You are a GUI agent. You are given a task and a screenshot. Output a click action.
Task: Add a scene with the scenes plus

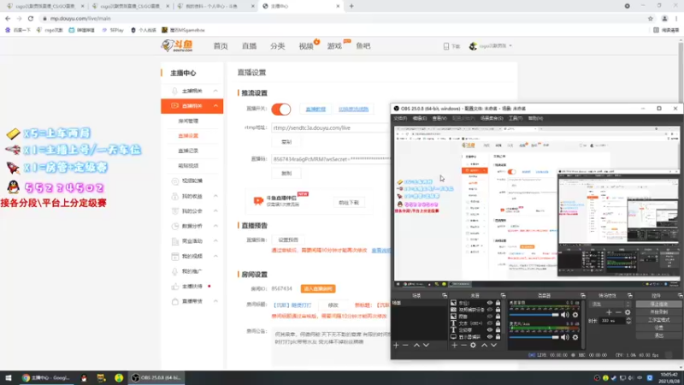click(396, 346)
